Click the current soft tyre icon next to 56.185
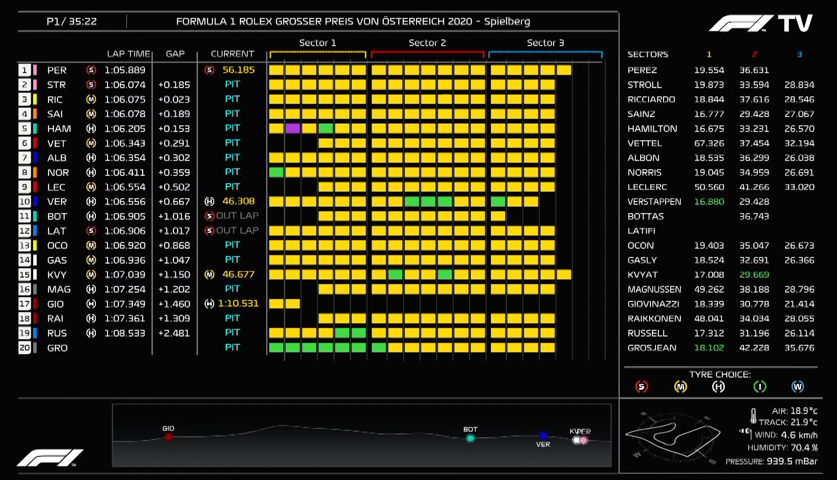The width and height of the screenshot is (837, 480). pyautogui.click(x=209, y=70)
